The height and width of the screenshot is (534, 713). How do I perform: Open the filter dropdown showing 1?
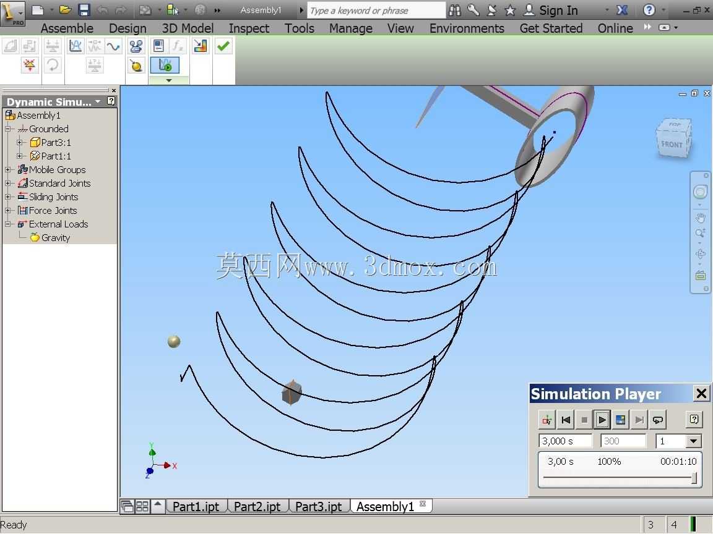(x=693, y=441)
